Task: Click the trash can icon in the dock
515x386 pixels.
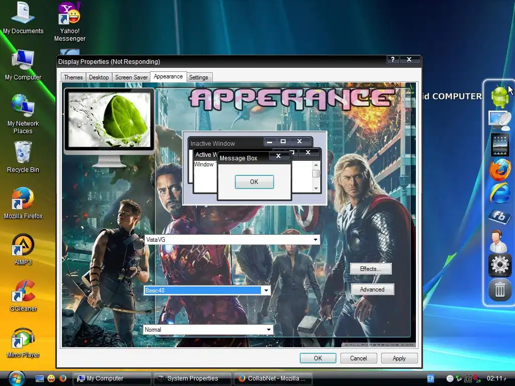Action: 499,289
